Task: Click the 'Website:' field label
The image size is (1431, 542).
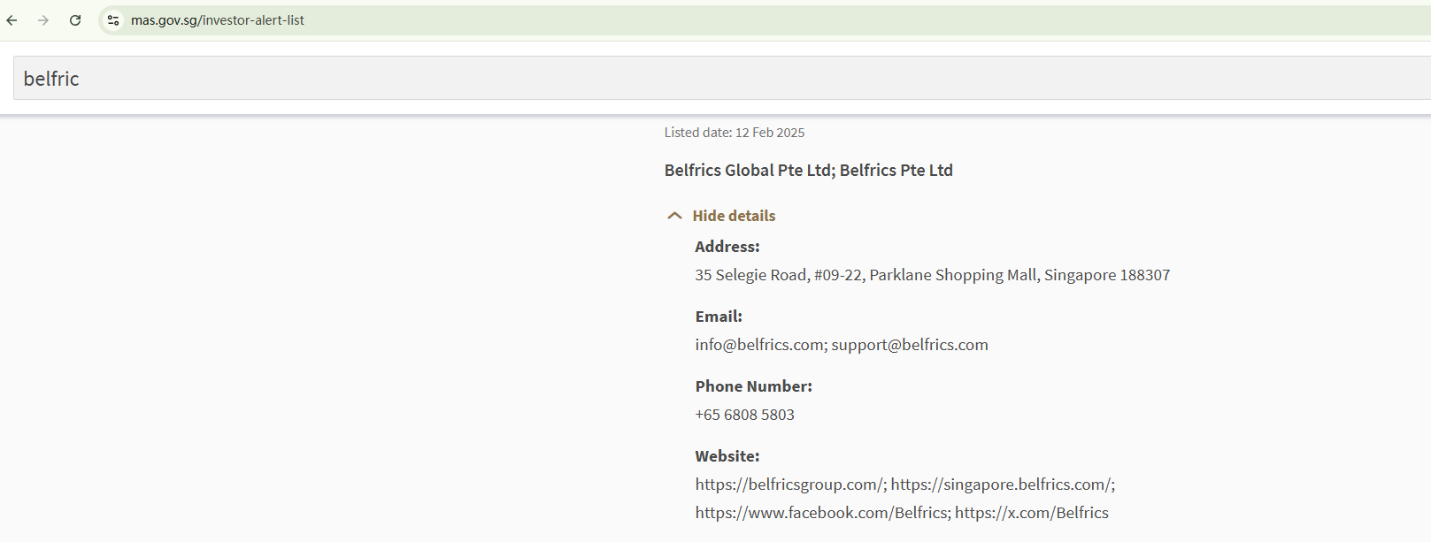Action: 727,456
